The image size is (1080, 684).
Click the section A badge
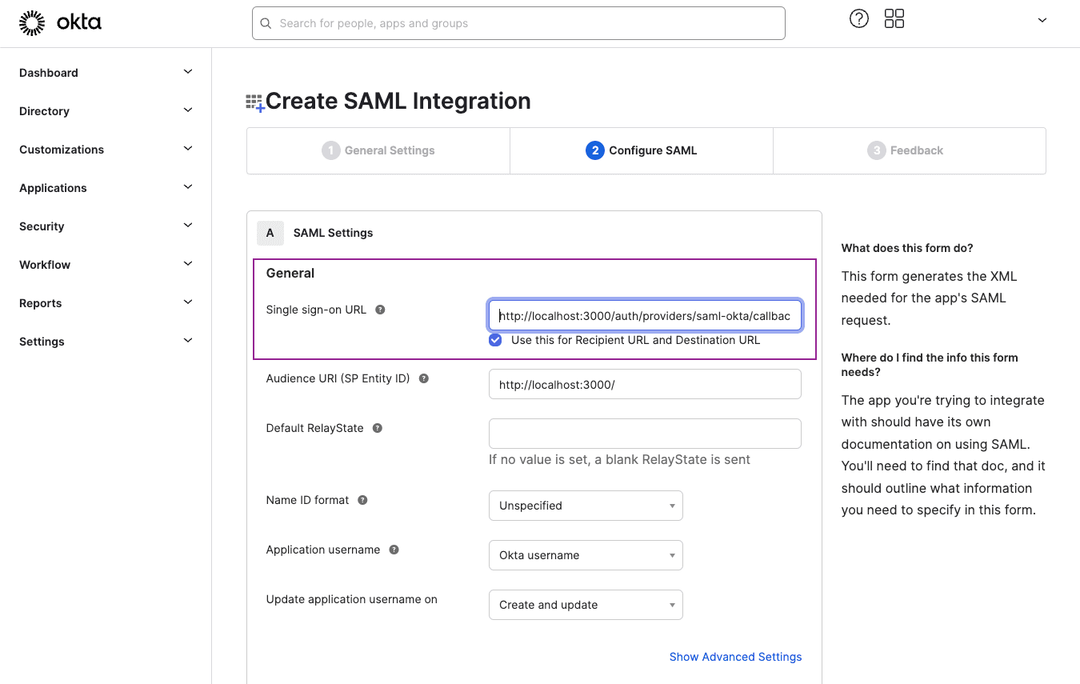(x=270, y=233)
